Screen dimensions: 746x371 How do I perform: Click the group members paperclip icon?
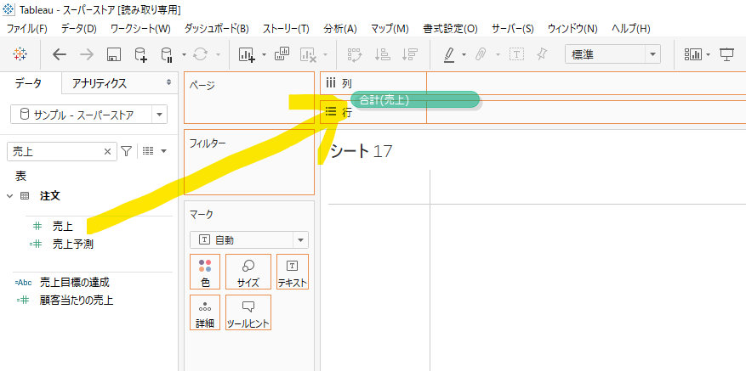pyautogui.click(x=480, y=54)
